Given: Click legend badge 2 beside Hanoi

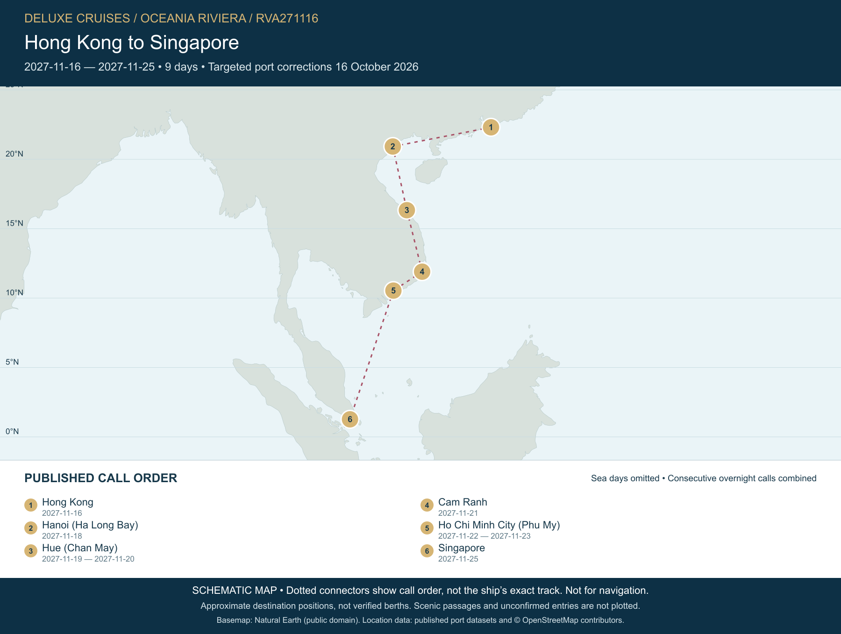Looking at the screenshot, I should [31, 528].
